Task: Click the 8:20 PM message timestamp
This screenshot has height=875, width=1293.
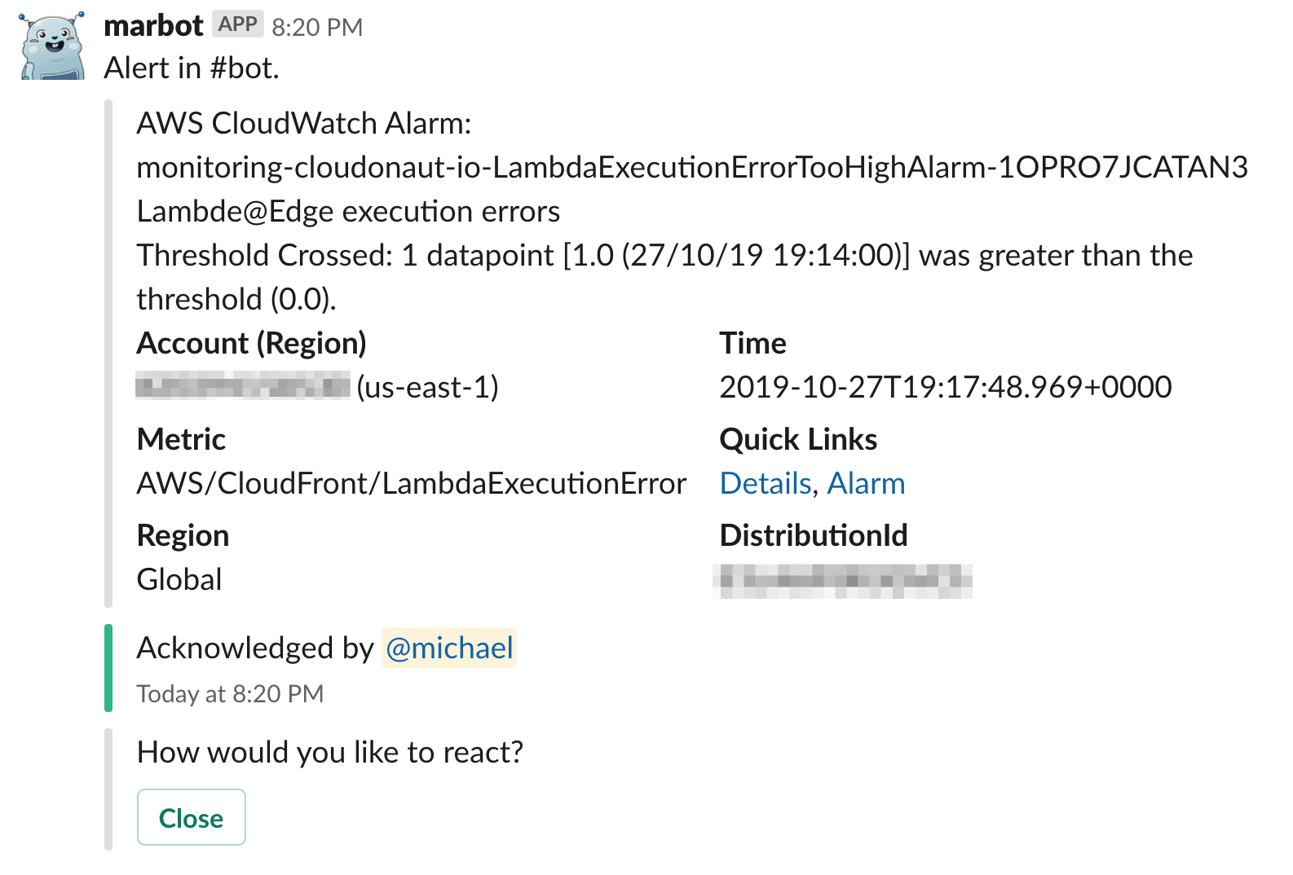Action: [317, 28]
